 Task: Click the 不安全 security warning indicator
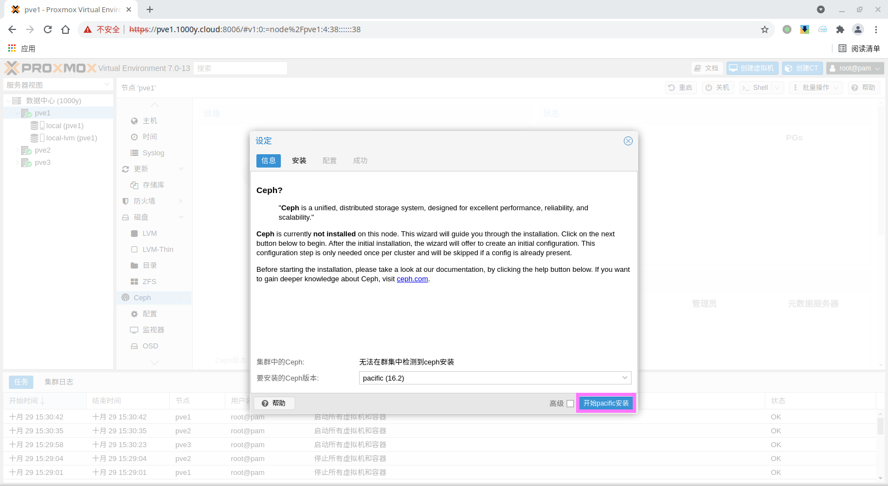102,29
